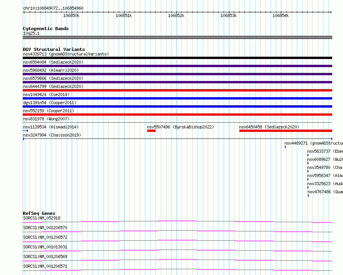This screenshot has width=343, height=275.
Task: Select SORCS1|NM_001206571 transcript label
Action: pyautogui.click(x=45, y=266)
